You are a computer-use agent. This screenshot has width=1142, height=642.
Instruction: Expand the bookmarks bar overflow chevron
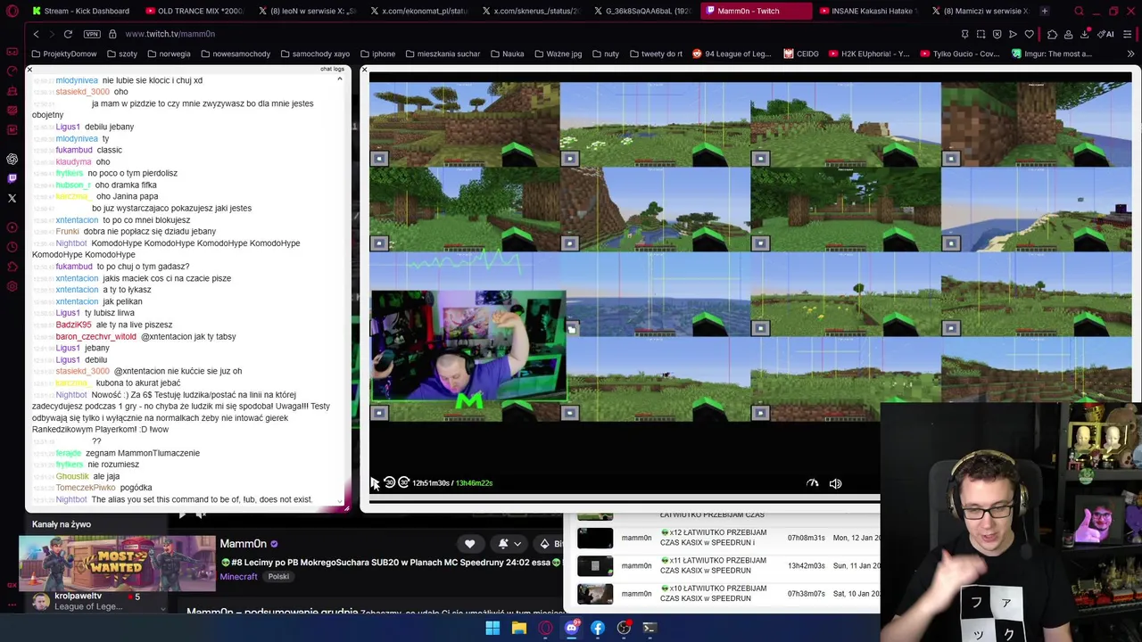(x=1130, y=53)
